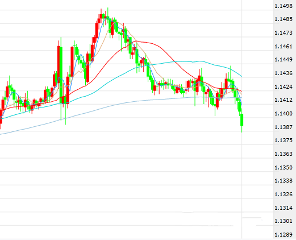Click the 1.1461 price level label
This screenshot has height=240, width=296.
click(284, 46)
